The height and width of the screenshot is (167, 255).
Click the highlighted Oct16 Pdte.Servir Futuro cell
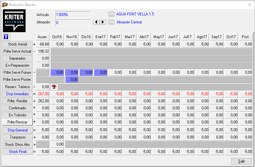[57, 72]
